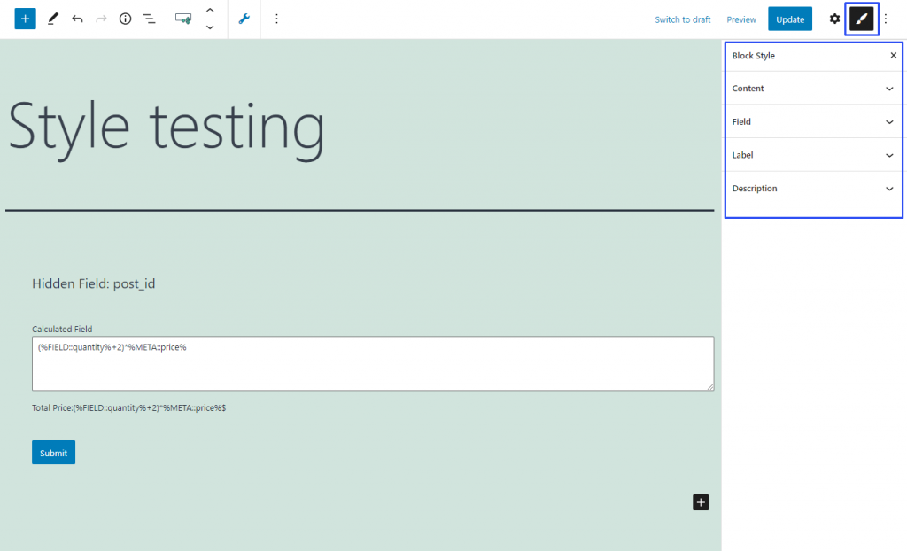The image size is (907, 551).
Task: Click inside the Calculated Field formula textarea
Action: (373, 363)
